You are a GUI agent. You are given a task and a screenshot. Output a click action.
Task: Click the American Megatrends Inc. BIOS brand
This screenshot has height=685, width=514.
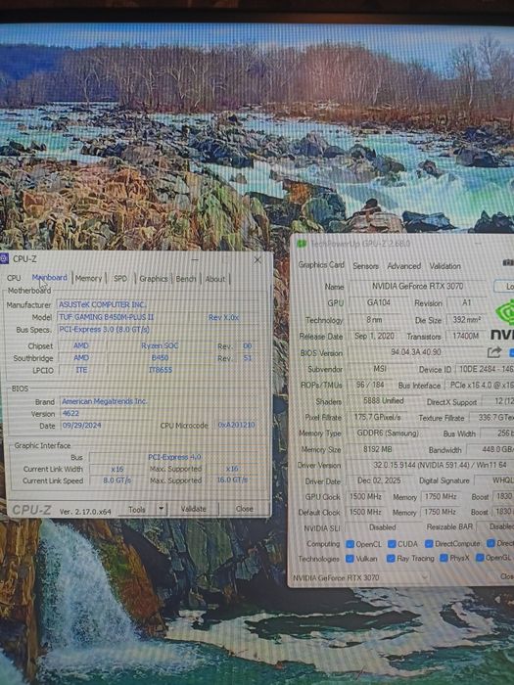click(162, 401)
